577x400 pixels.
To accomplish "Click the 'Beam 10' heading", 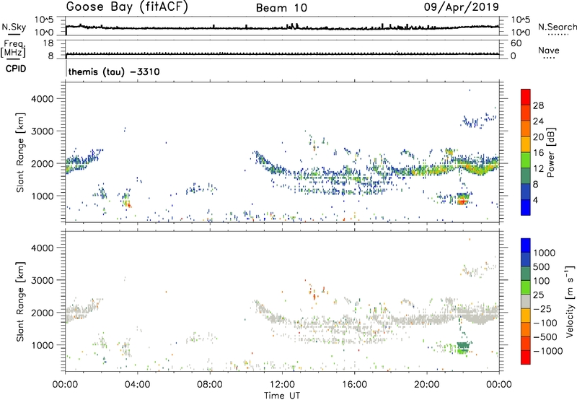I will coord(281,8).
